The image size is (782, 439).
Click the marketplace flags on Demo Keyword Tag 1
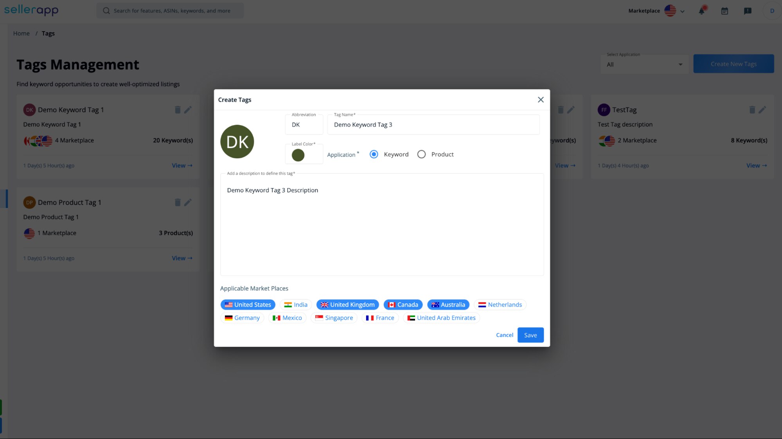[38, 141]
